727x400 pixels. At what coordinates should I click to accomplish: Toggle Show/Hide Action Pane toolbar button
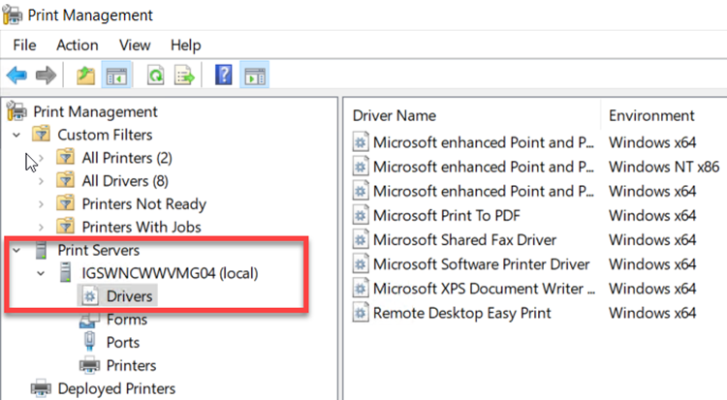click(x=255, y=75)
